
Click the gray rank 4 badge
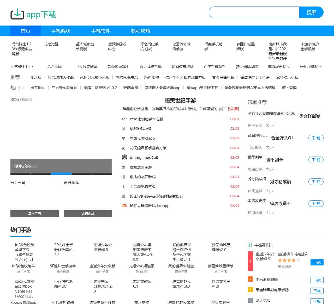click(x=250, y=300)
